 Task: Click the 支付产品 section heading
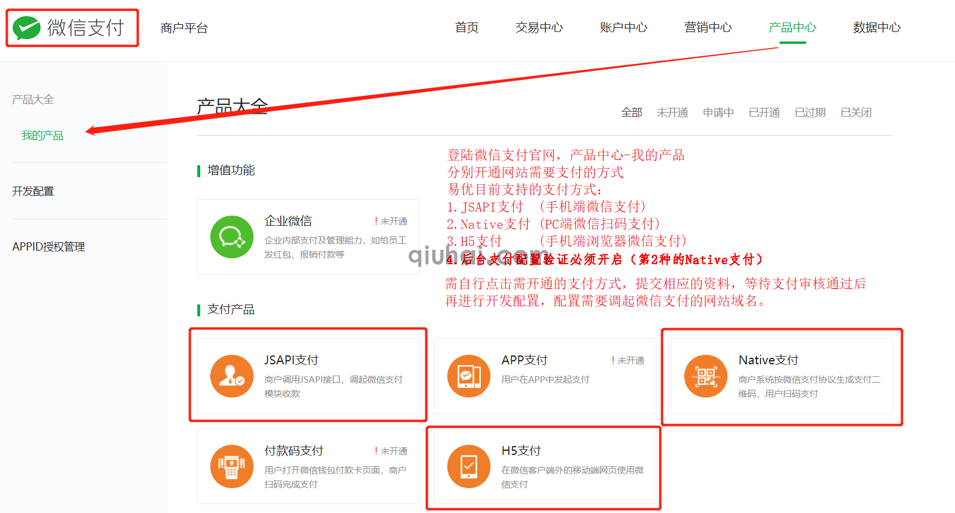tap(231, 310)
